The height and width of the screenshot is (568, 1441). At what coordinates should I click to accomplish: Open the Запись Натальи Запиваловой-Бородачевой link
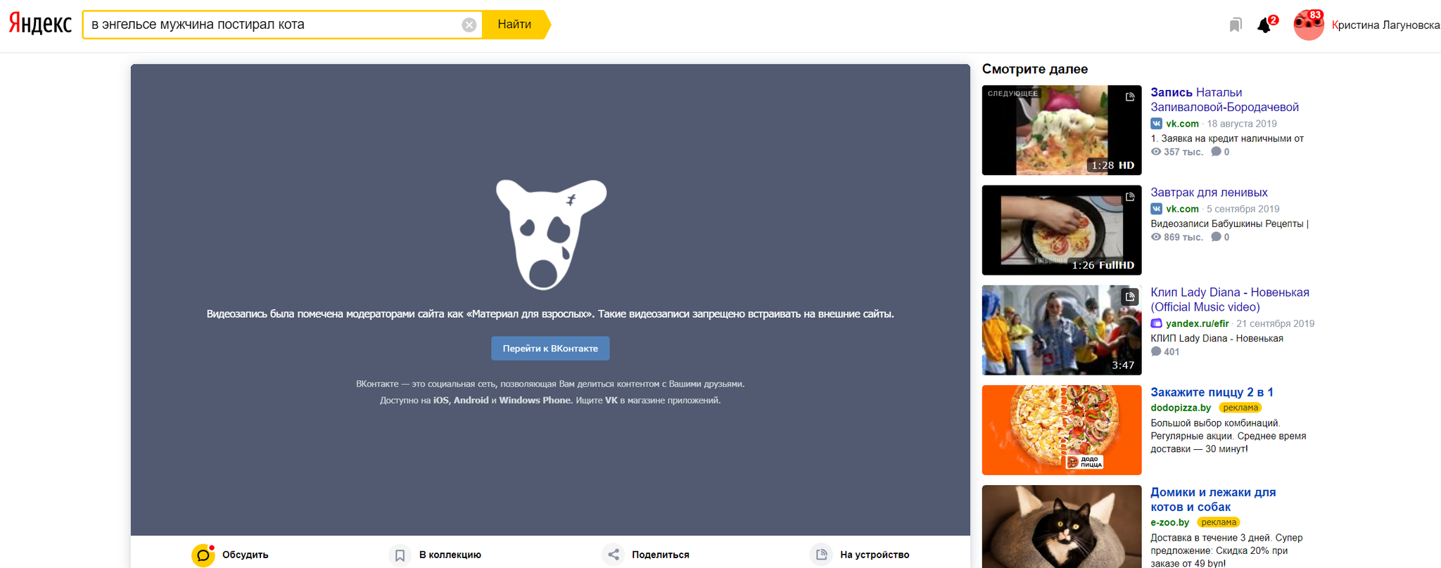[1224, 100]
